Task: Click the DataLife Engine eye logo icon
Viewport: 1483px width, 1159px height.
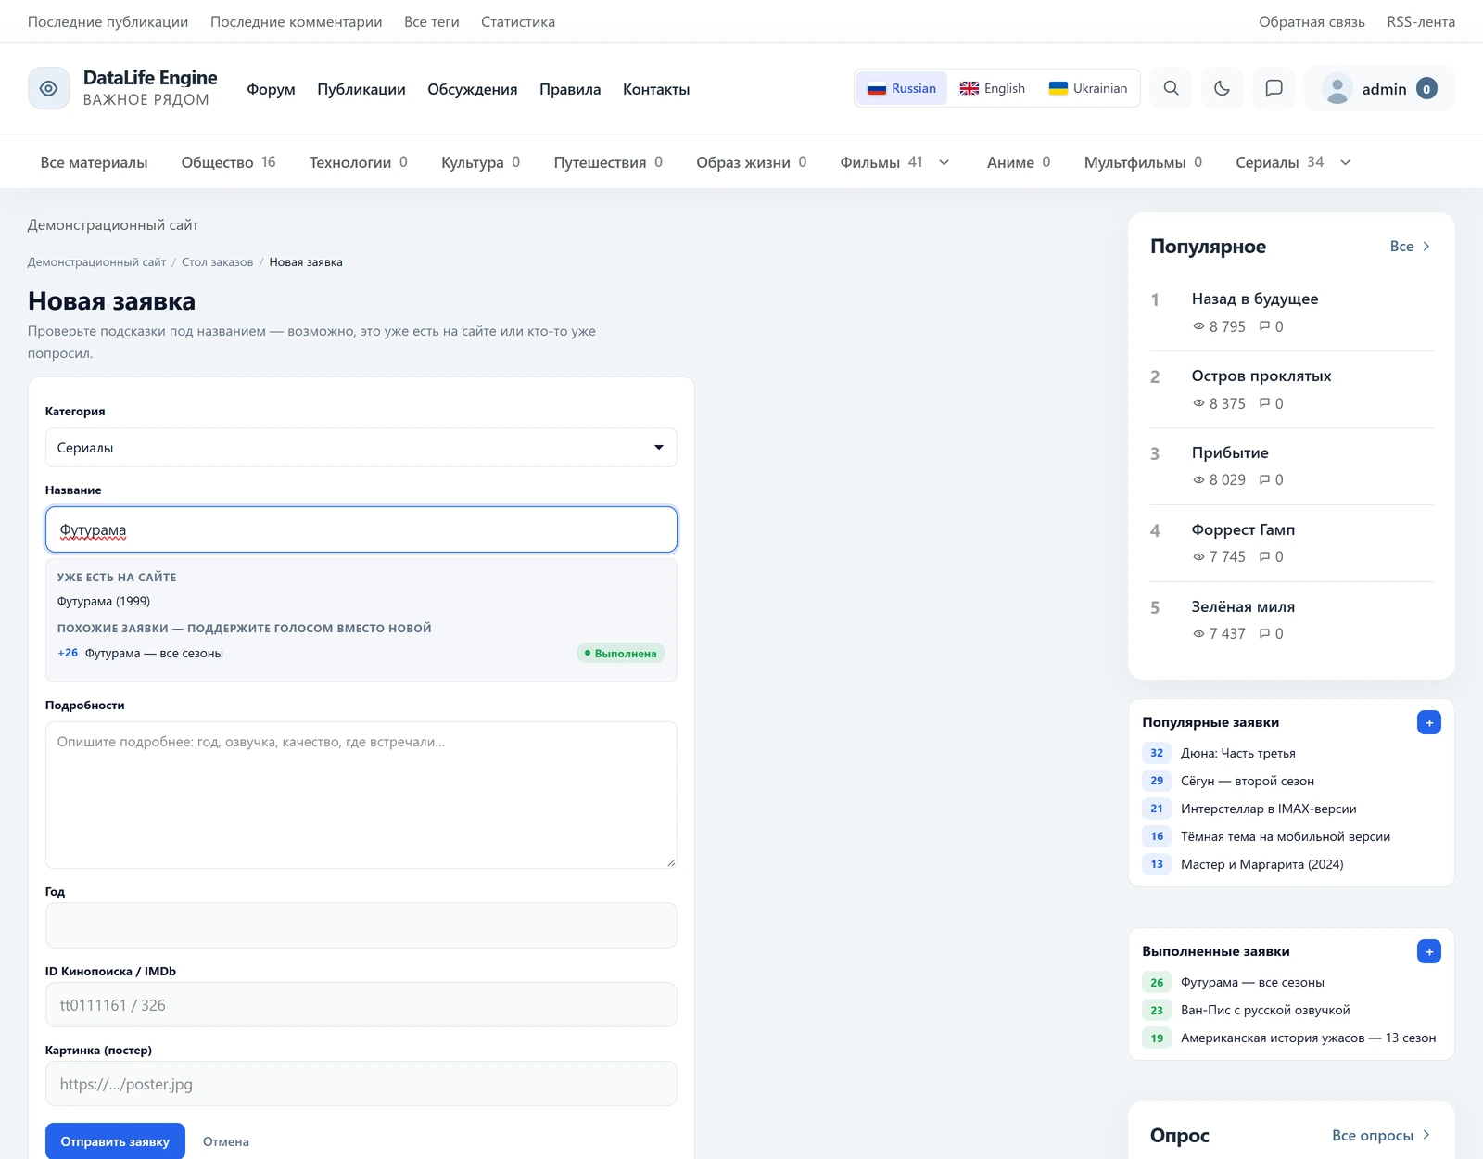Action: tap(49, 88)
